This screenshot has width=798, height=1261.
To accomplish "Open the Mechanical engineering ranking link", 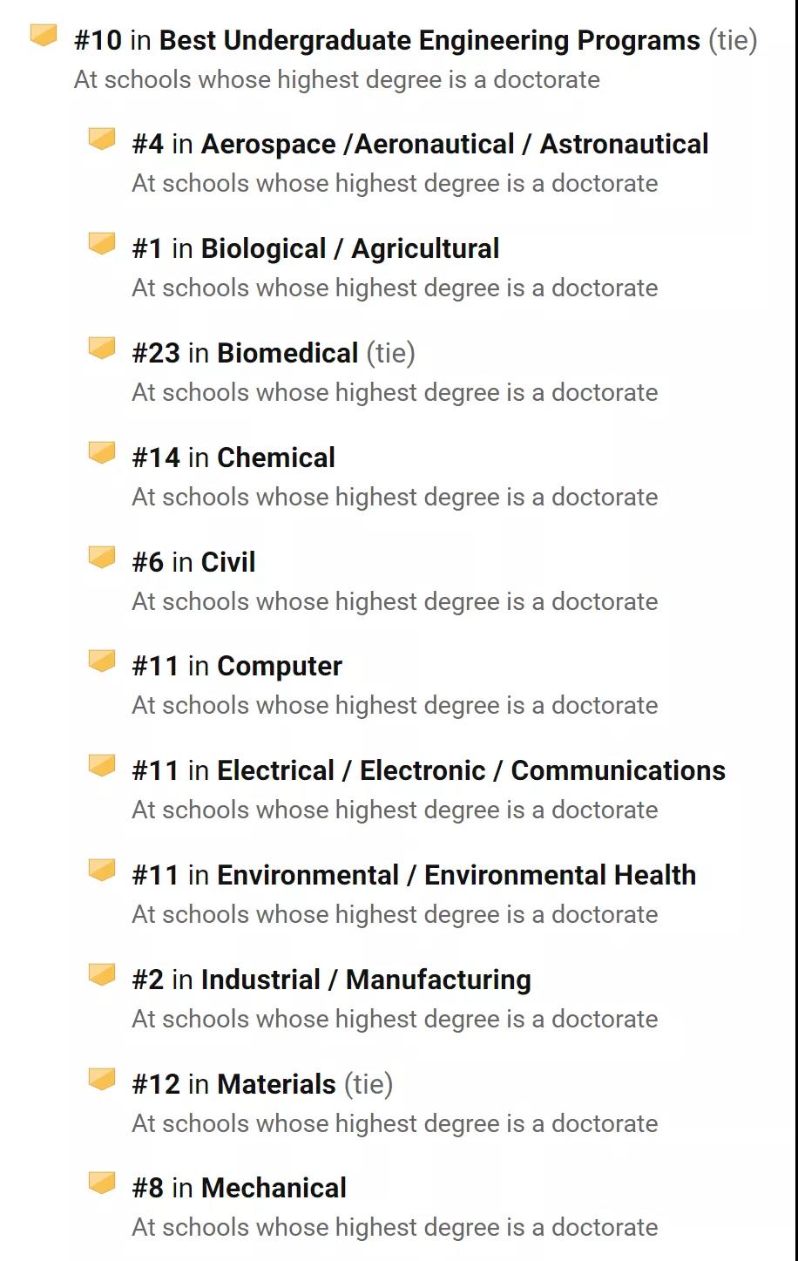I will (x=274, y=1188).
